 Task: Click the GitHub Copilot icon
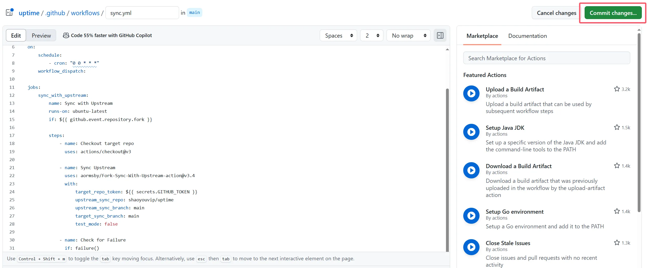click(66, 36)
